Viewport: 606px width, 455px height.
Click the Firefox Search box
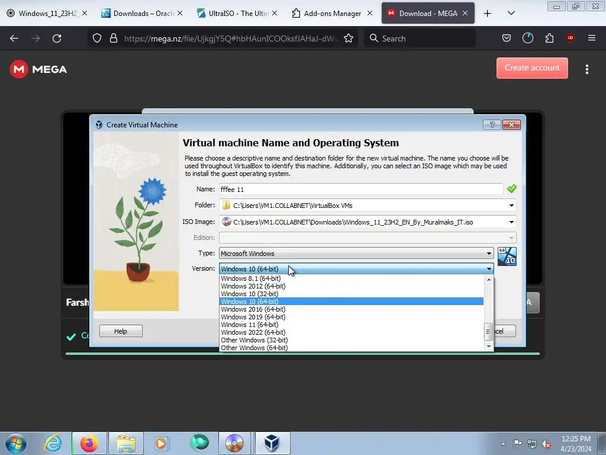(x=420, y=39)
